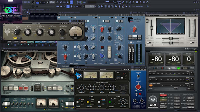Open the plugin picker plug icon in toolbar
Viewport: 200px width, 112px height.
tap(119, 6)
